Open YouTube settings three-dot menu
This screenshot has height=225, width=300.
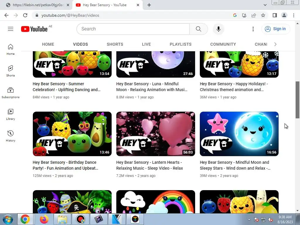[x=253, y=29]
